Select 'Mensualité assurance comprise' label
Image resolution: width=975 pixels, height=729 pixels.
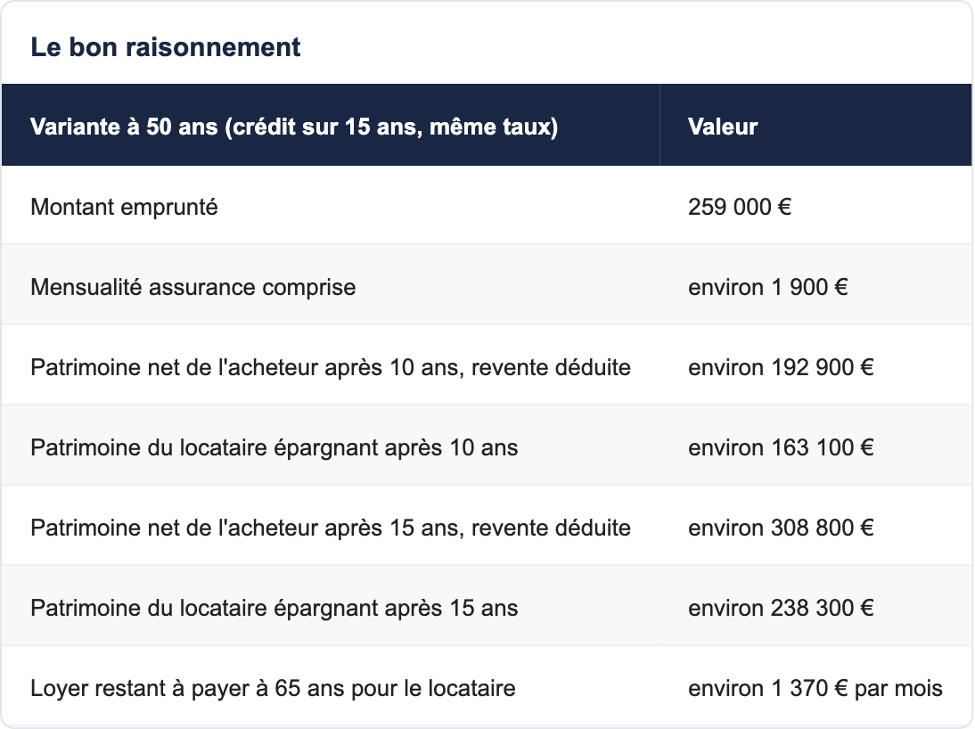click(193, 287)
